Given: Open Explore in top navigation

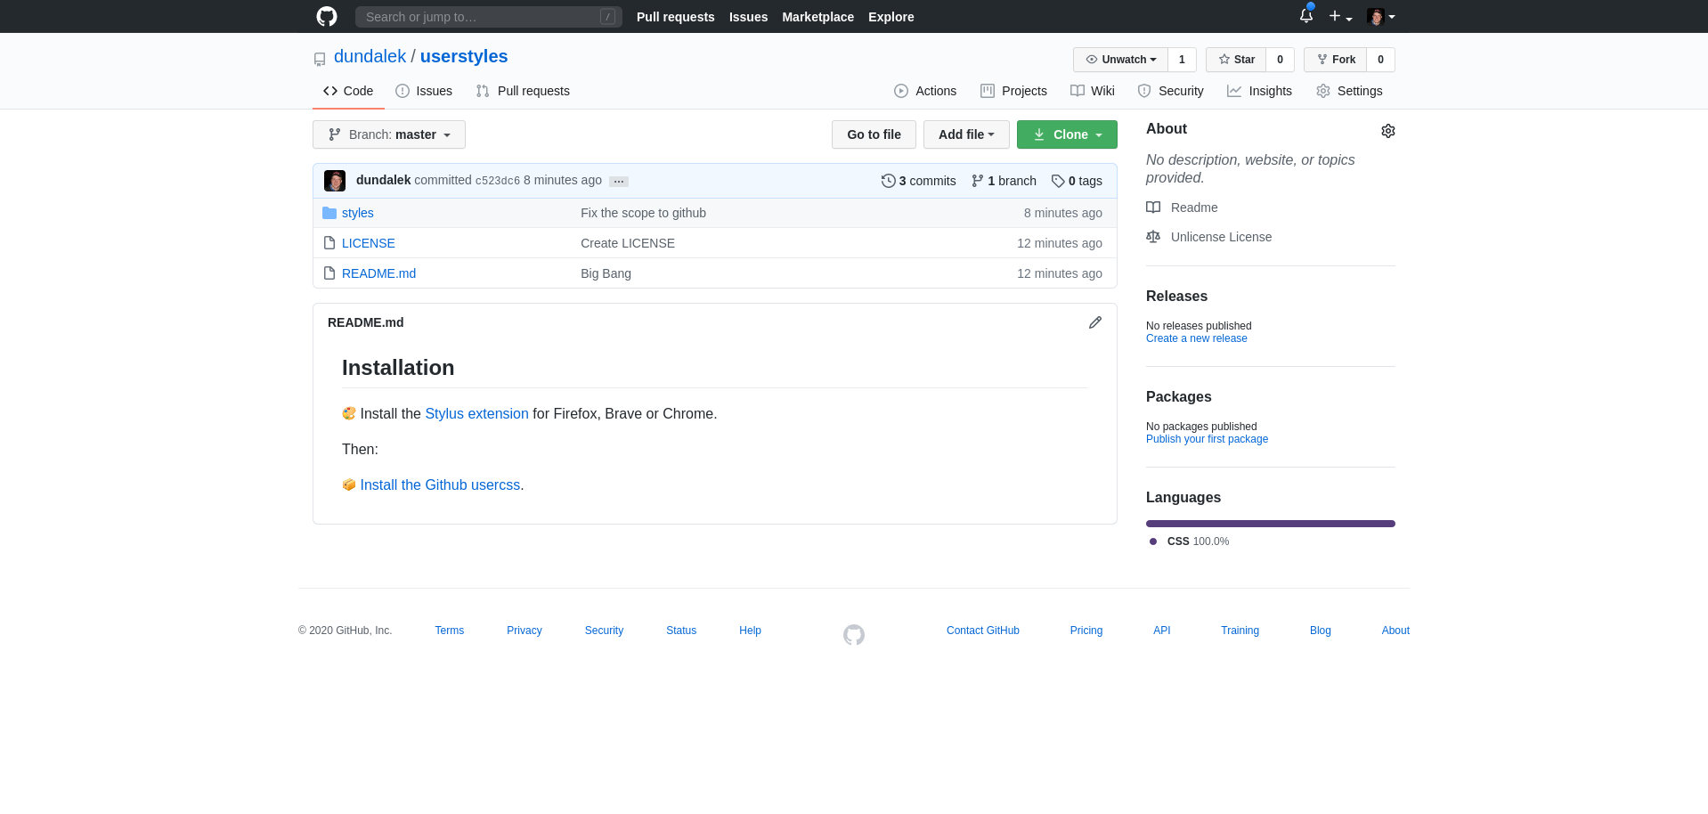Looking at the screenshot, I should coord(891,17).
